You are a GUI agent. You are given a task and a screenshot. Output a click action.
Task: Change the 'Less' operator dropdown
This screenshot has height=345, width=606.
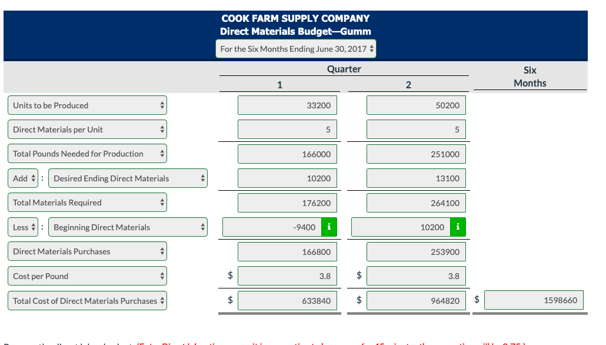click(22, 226)
